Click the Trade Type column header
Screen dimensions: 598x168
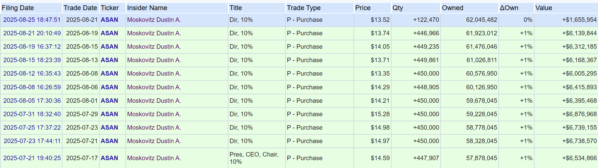(304, 8)
